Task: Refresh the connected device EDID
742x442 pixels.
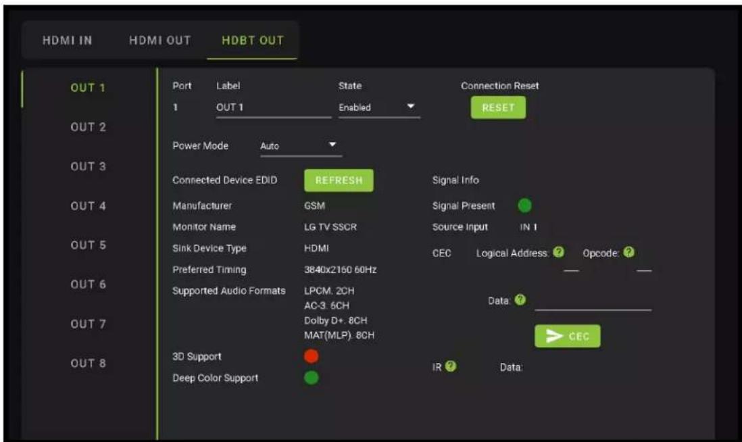Action: point(339,180)
